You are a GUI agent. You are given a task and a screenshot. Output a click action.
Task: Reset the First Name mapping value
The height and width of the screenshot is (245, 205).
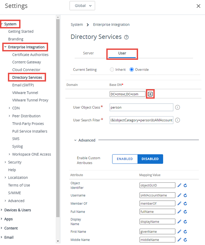(185, 232)
